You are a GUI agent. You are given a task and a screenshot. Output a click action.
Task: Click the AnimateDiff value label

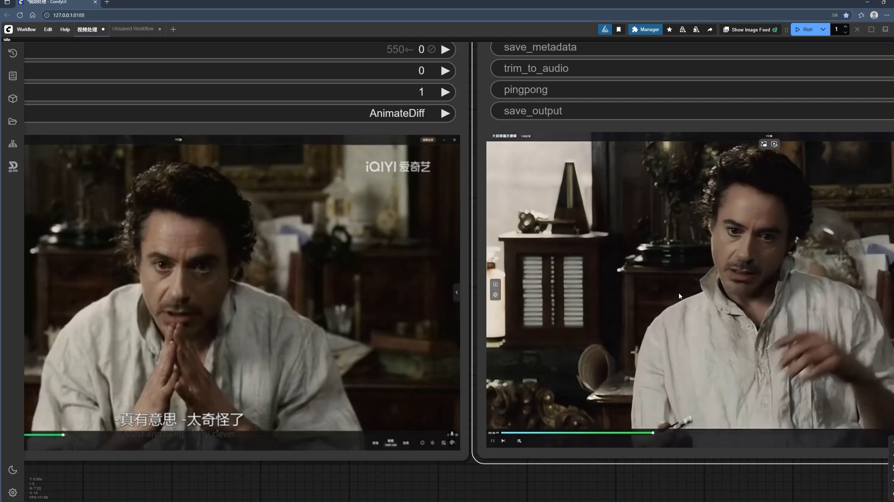pyautogui.click(x=397, y=113)
